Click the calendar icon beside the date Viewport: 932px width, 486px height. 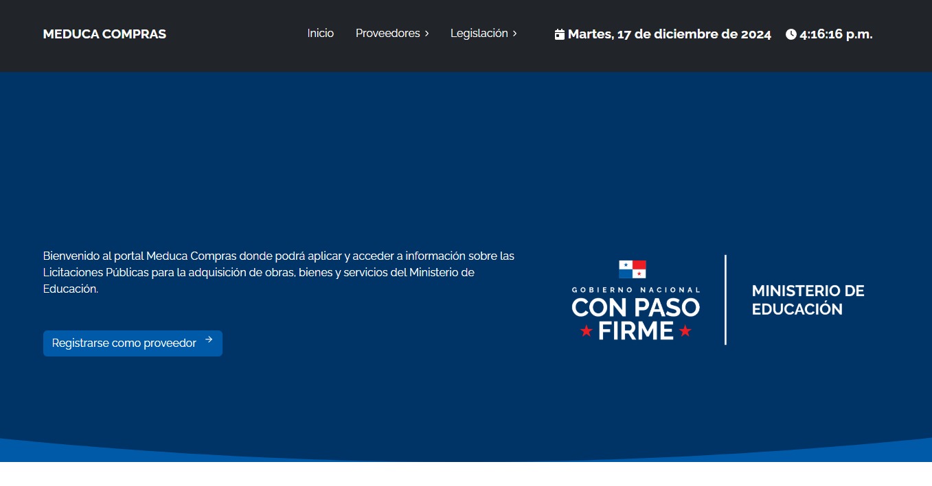[559, 34]
